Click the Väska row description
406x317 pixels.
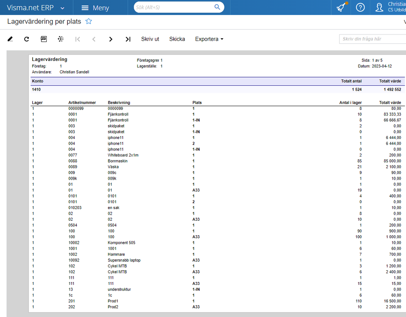[x=113, y=167]
